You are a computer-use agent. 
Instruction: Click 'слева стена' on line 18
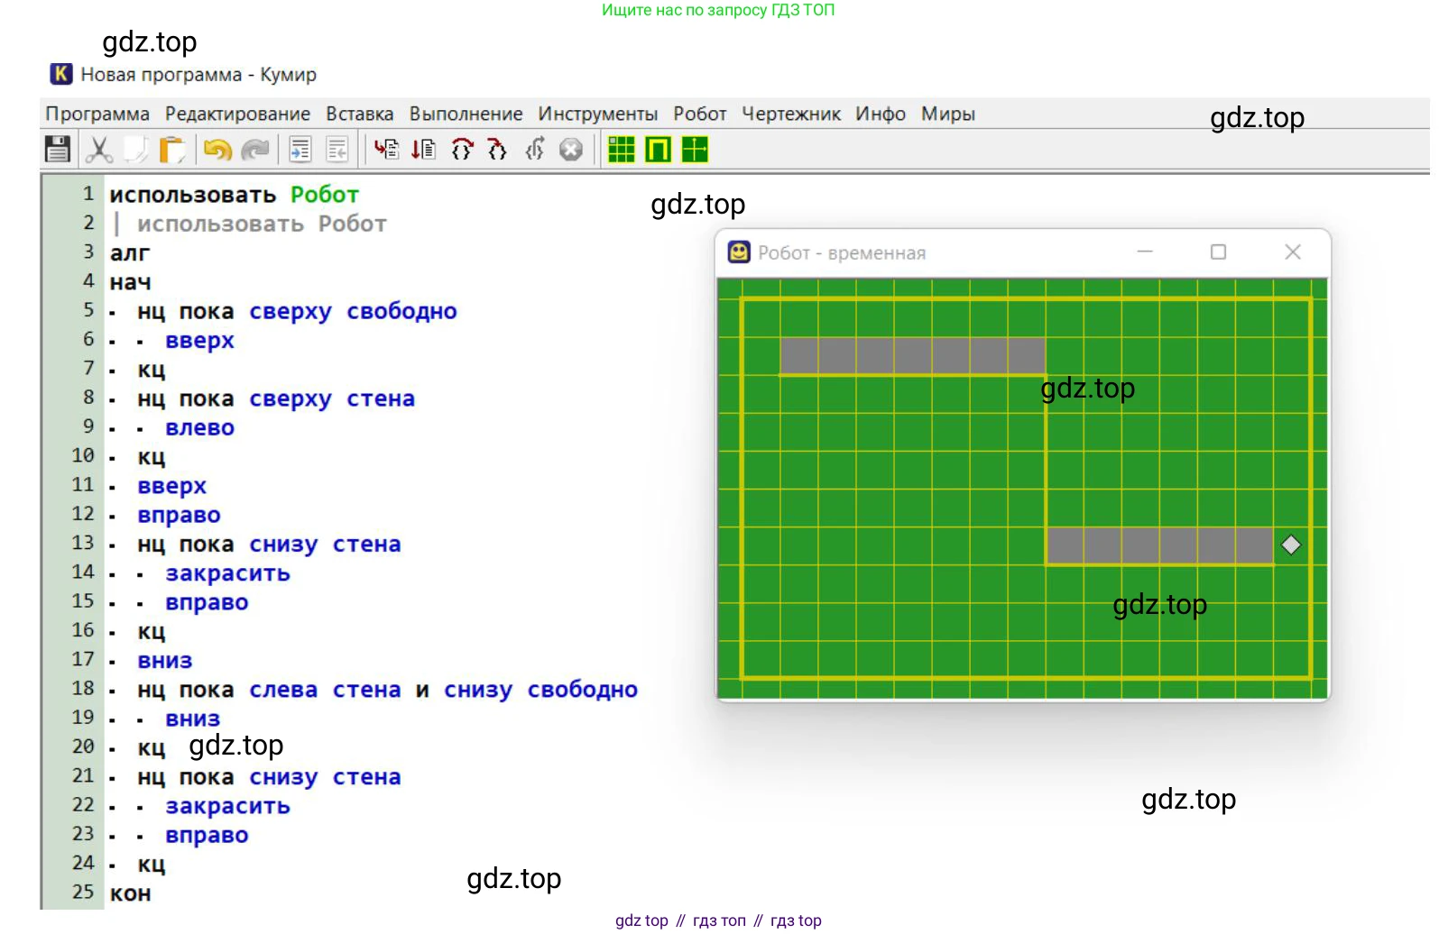325,690
